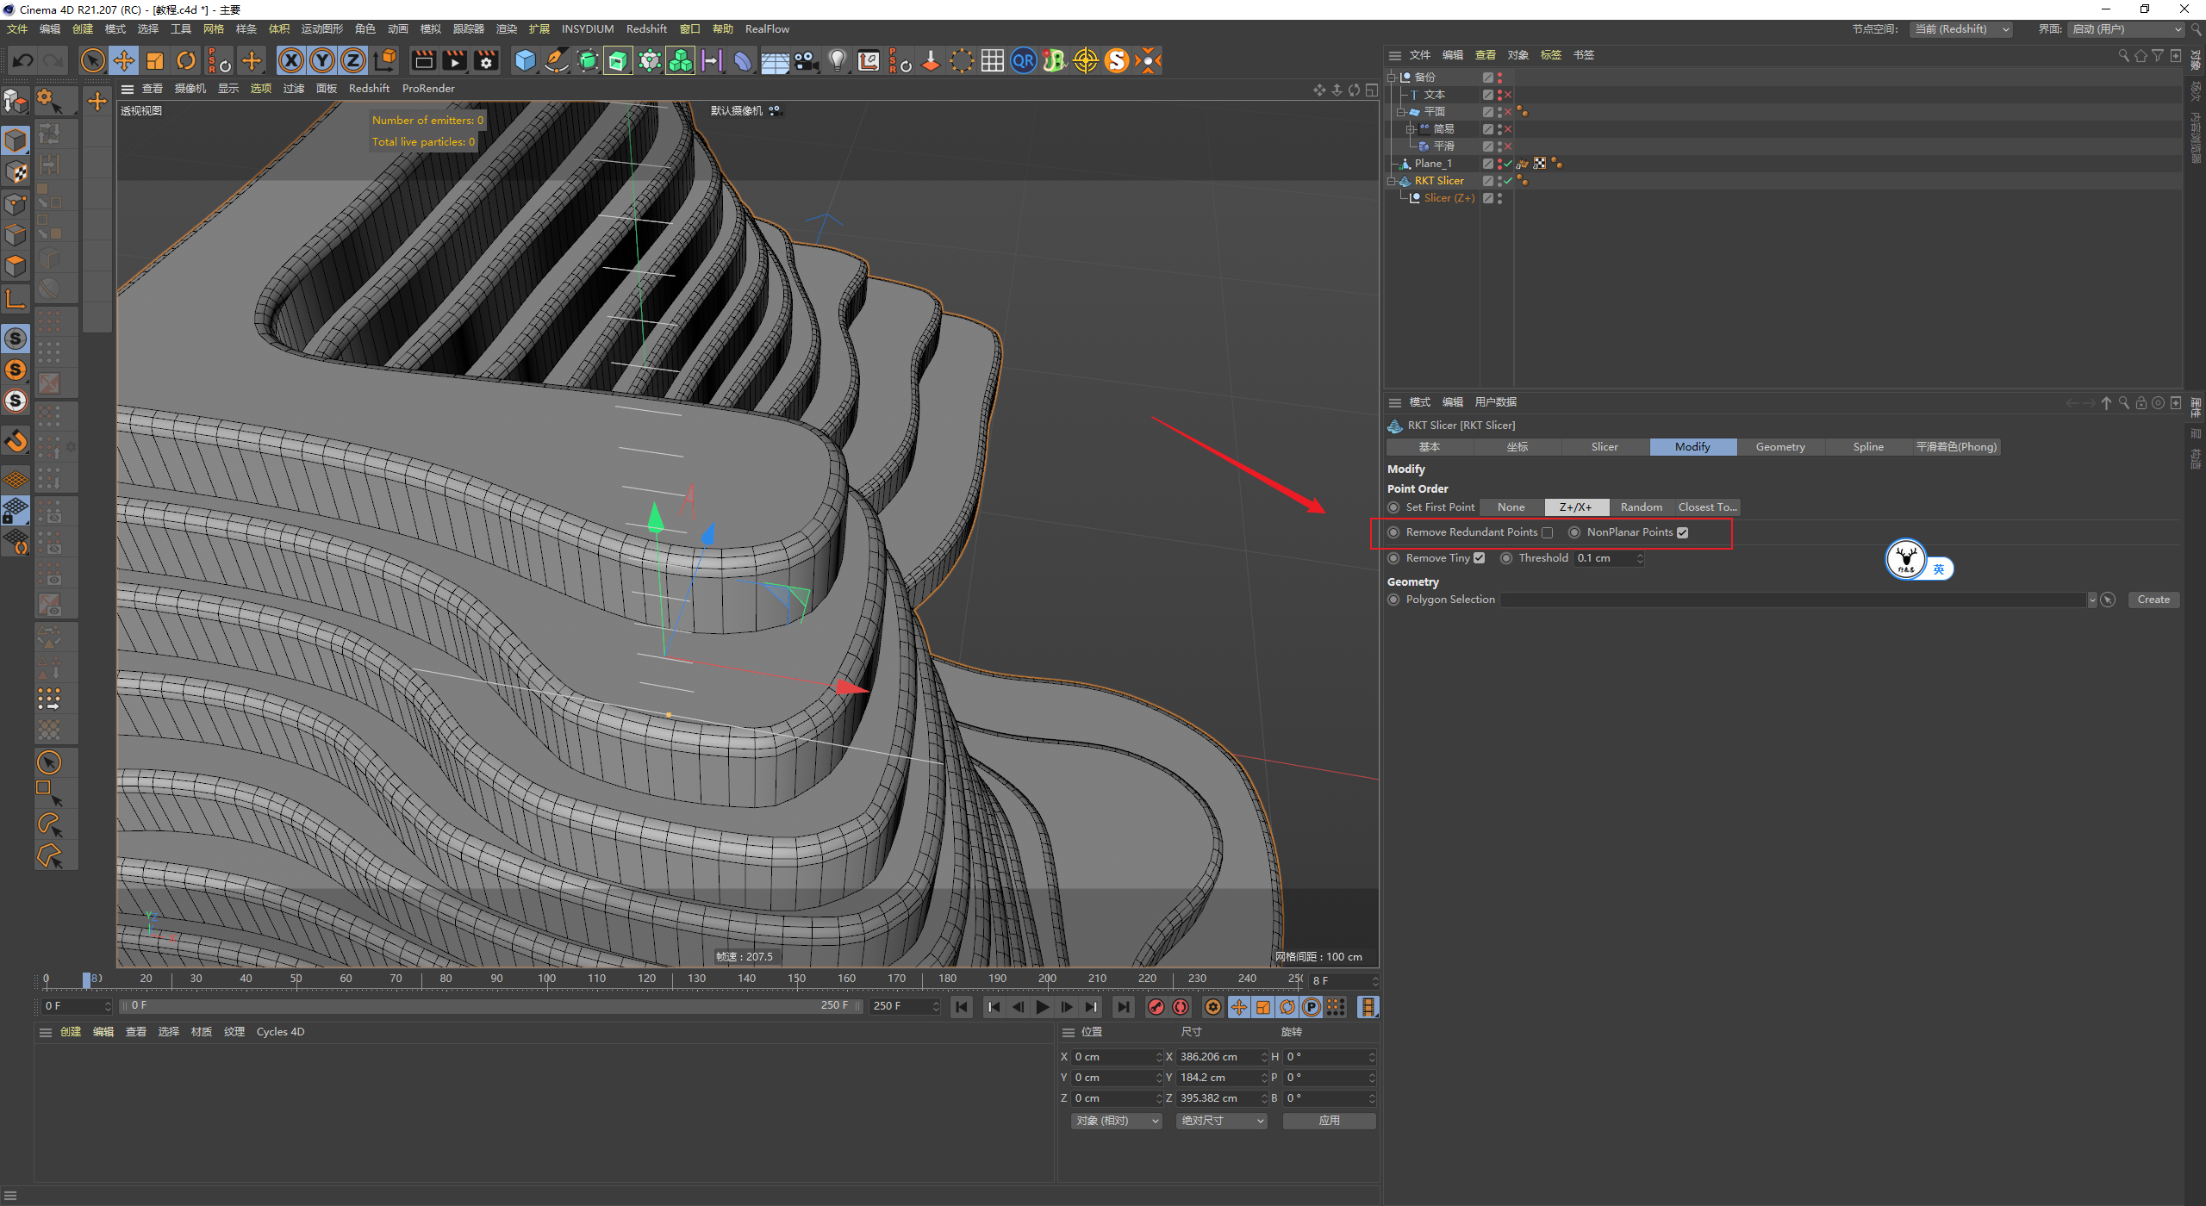Uncheck the Remove Tiny checkbox
Image resolution: width=2206 pixels, height=1206 pixels.
pos(1480,558)
